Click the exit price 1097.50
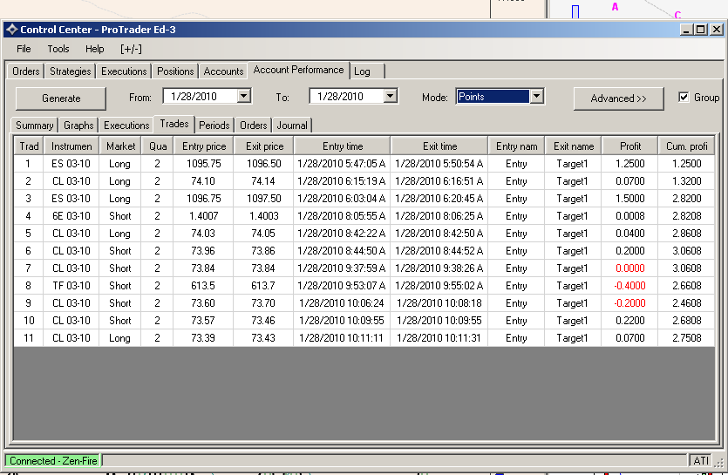 tap(263, 199)
